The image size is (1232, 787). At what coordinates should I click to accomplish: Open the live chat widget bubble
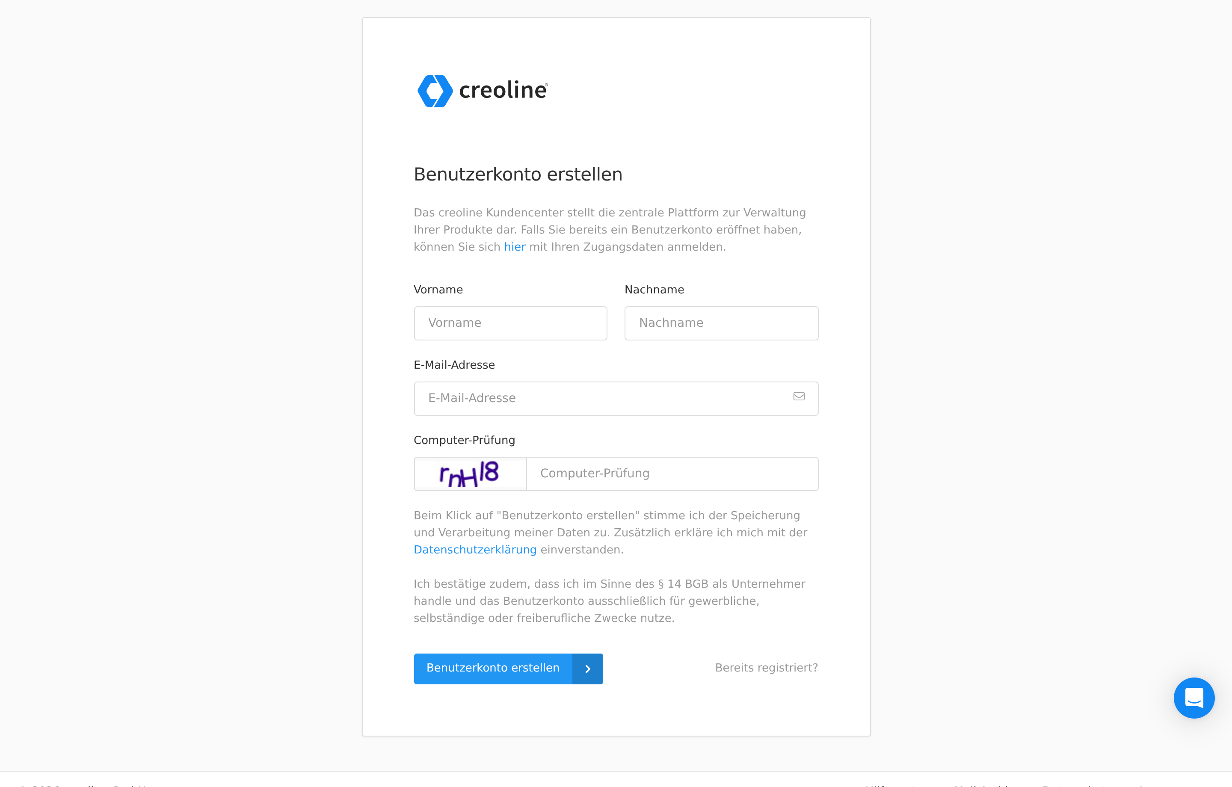[1193, 698]
